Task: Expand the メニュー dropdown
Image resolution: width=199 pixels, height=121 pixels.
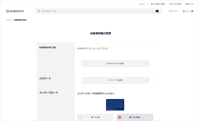Action: click(x=144, y=4)
